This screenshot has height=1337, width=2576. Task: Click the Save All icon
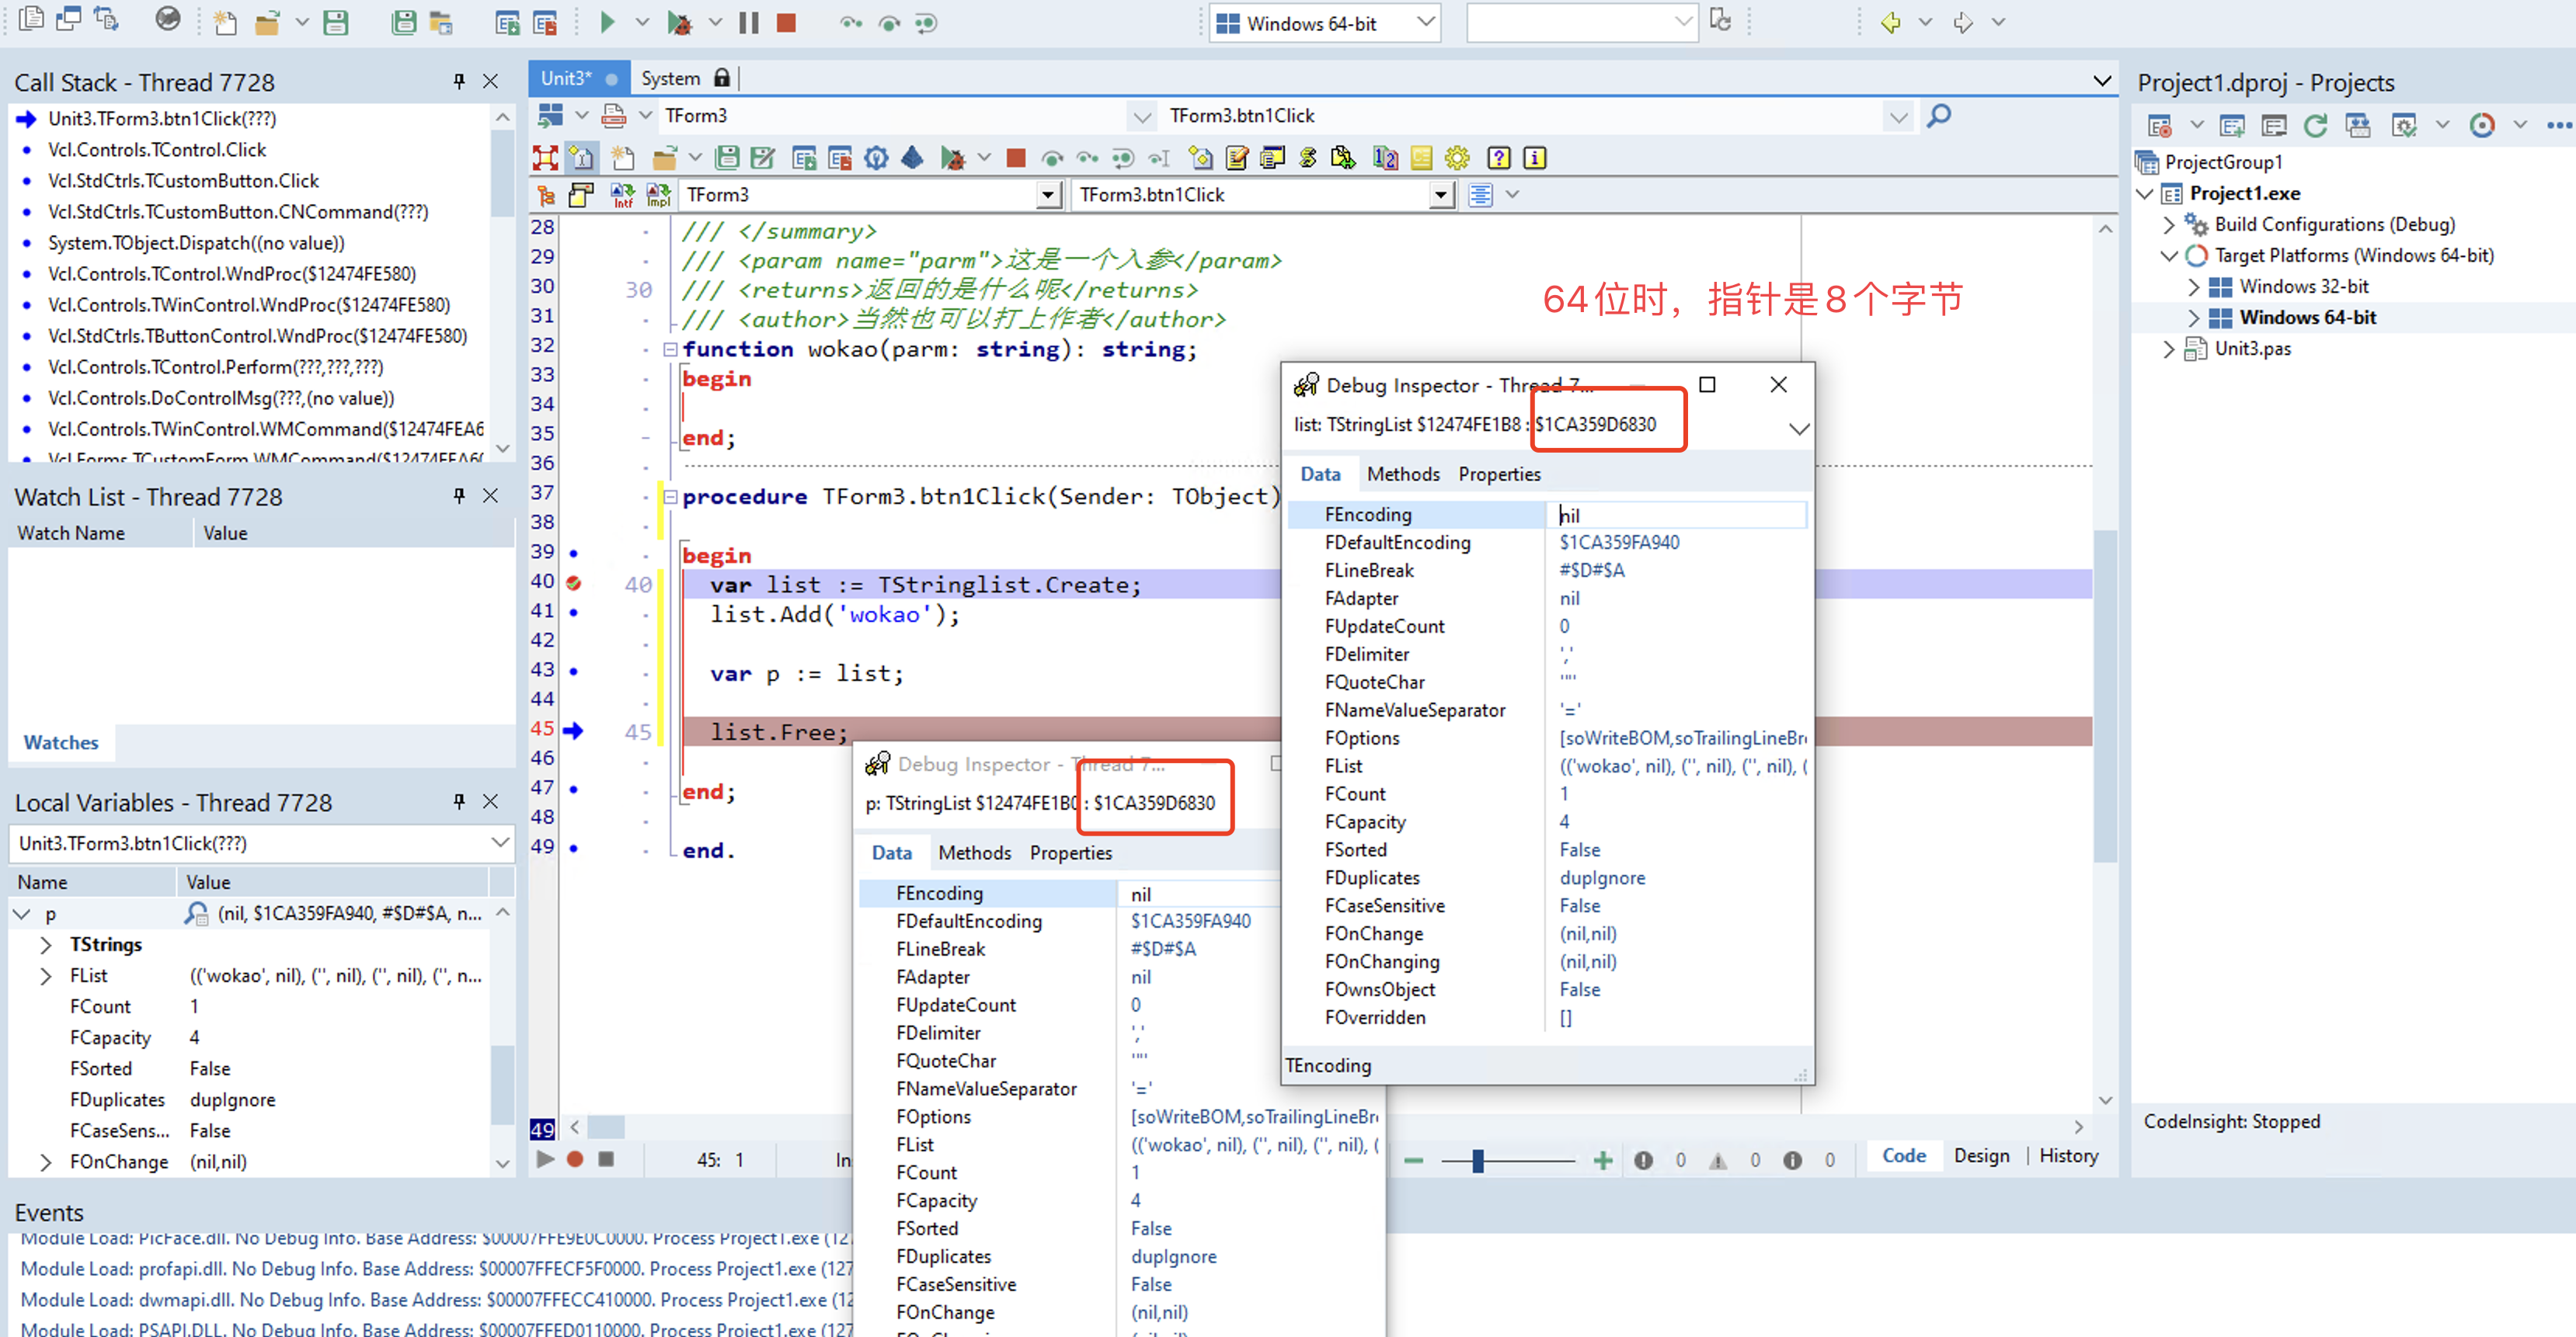tap(404, 22)
